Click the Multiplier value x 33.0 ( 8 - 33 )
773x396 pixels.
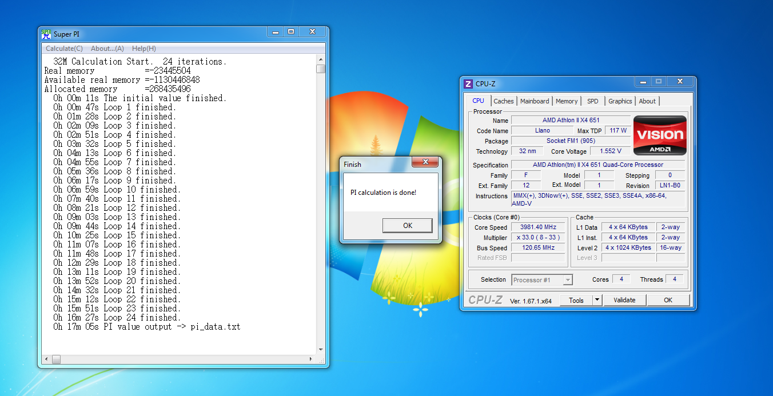click(x=538, y=238)
